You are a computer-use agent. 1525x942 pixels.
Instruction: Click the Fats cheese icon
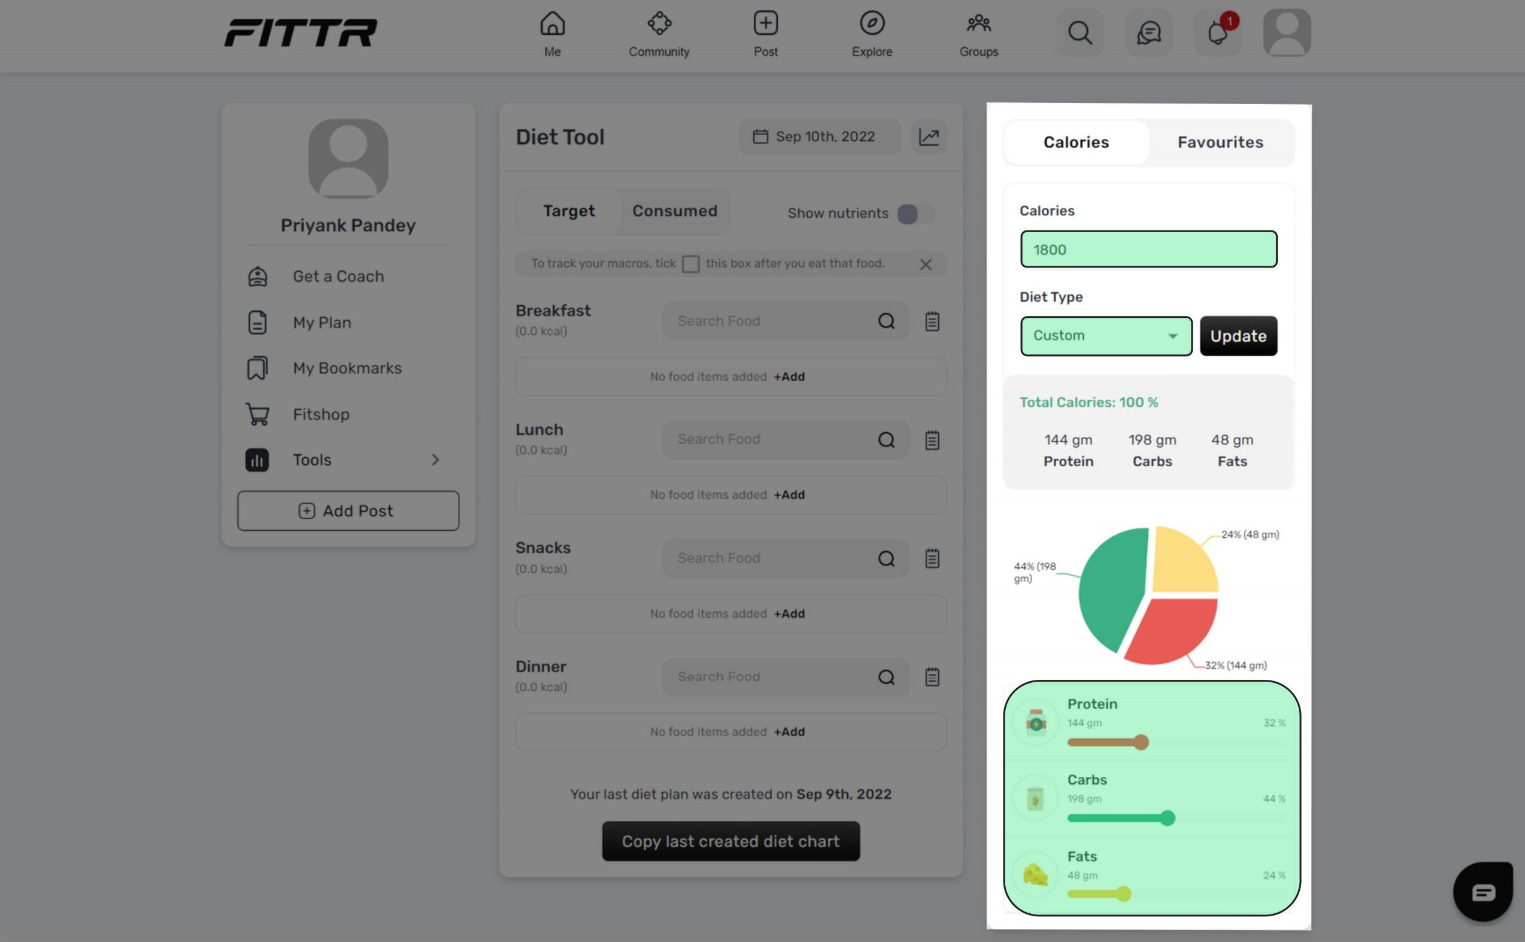click(x=1036, y=874)
